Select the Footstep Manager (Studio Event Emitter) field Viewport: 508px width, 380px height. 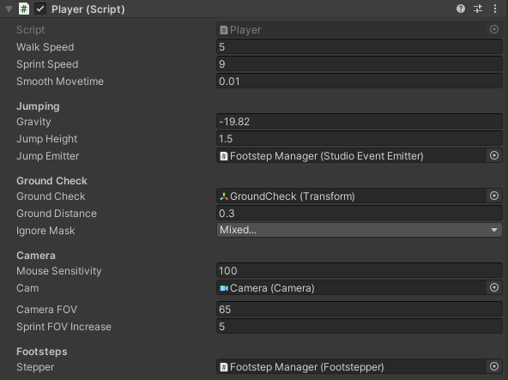coord(352,156)
